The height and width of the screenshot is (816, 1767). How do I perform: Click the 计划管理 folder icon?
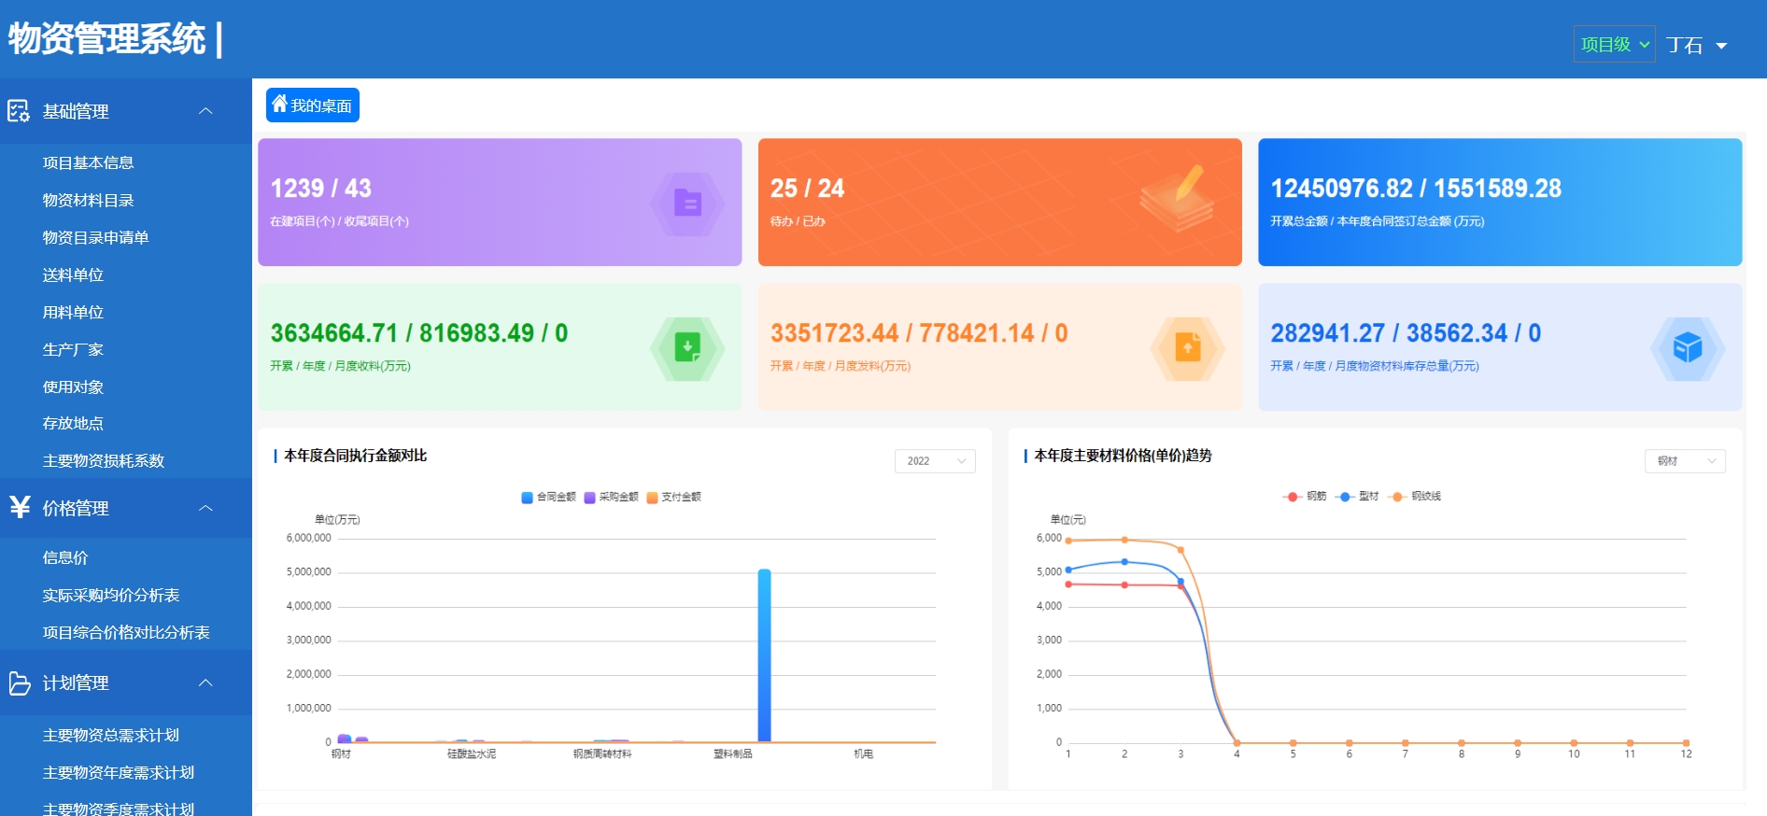20,683
